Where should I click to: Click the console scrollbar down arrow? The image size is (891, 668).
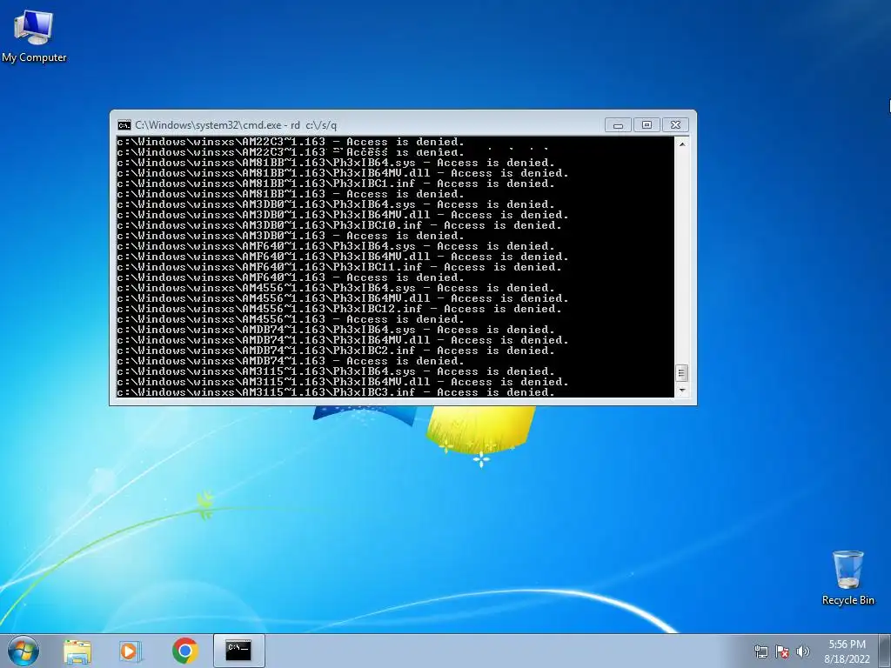tap(682, 391)
